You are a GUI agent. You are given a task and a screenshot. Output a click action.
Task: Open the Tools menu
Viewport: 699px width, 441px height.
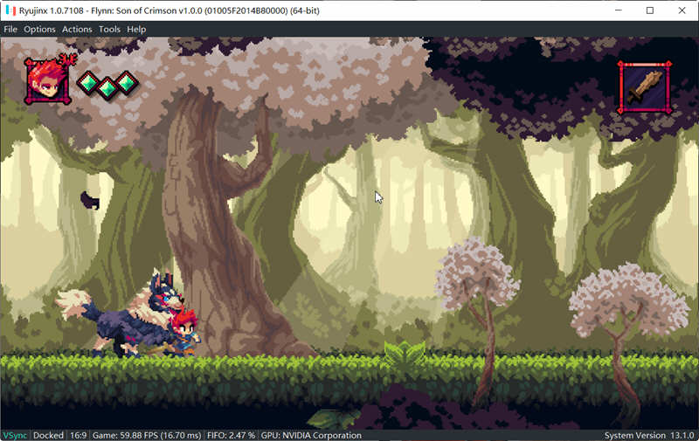tap(110, 30)
